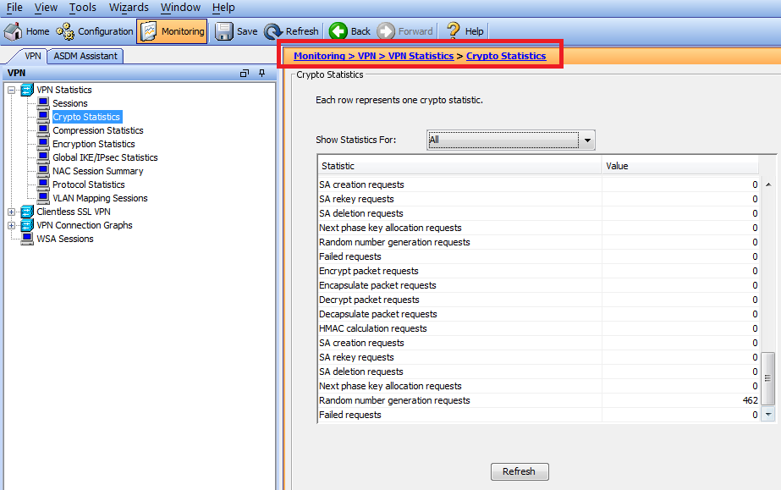
Task: Click the Protocol Statistics monitor icon
Action: click(x=43, y=184)
